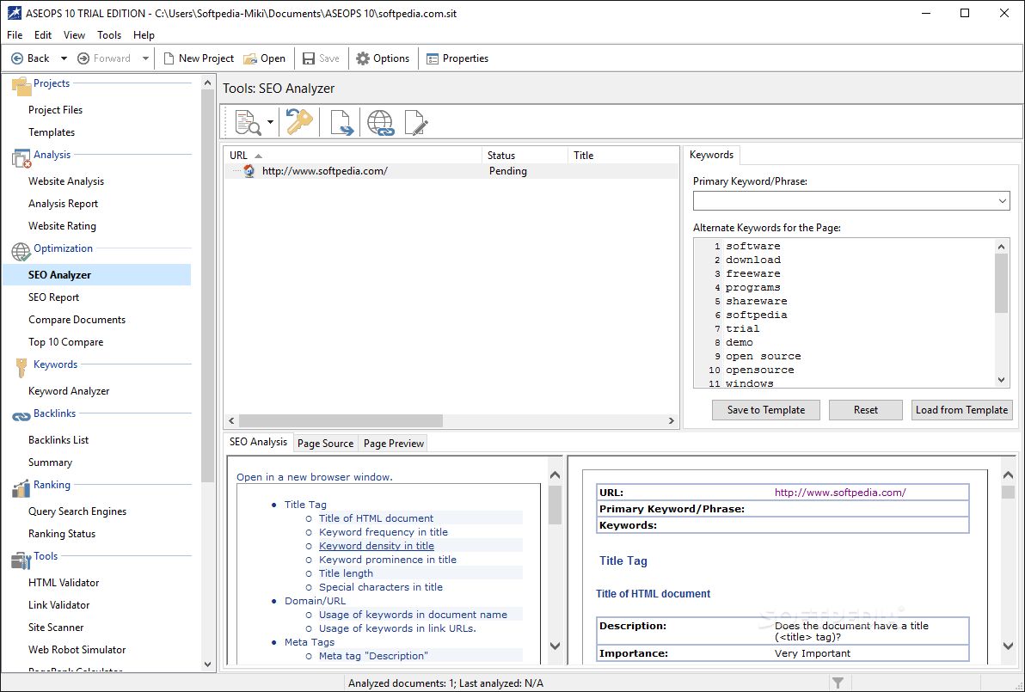Open the Forward history dropdown arrow
The image size is (1025, 692).
point(145,58)
